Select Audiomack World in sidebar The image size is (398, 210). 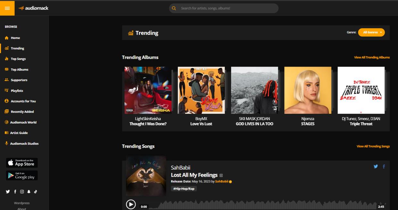[23, 122]
